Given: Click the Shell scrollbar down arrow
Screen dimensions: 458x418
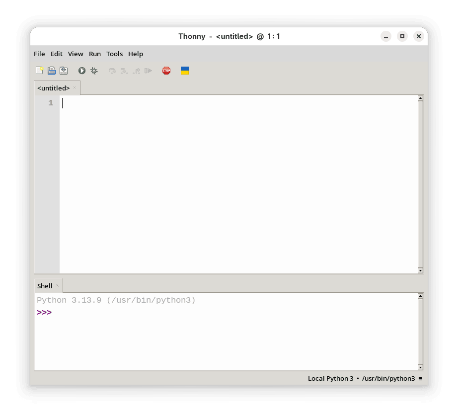Looking at the screenshot, I should point(420,367).
